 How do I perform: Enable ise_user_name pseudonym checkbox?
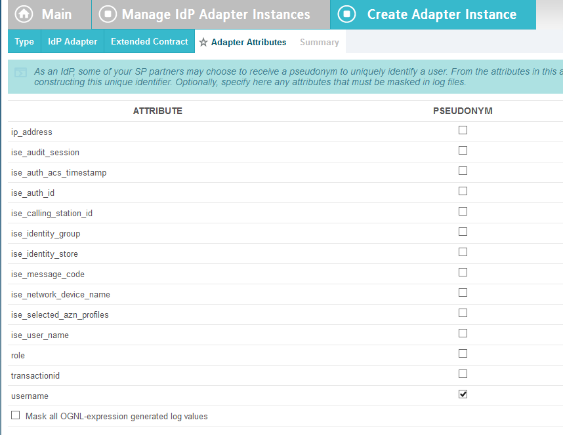(463, 333)
